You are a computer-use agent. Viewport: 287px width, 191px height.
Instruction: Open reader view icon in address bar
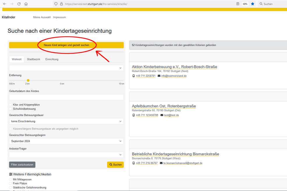[x=238, y=4]
